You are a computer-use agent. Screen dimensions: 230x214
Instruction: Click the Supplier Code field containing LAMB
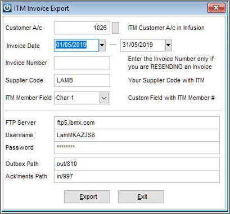pos(82,80)
